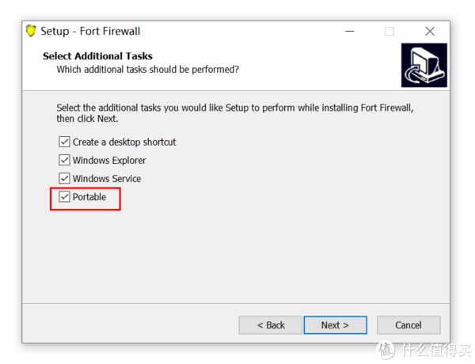
Task: Toggle the Windows Explorer checkbox
Action: [64, 160]
